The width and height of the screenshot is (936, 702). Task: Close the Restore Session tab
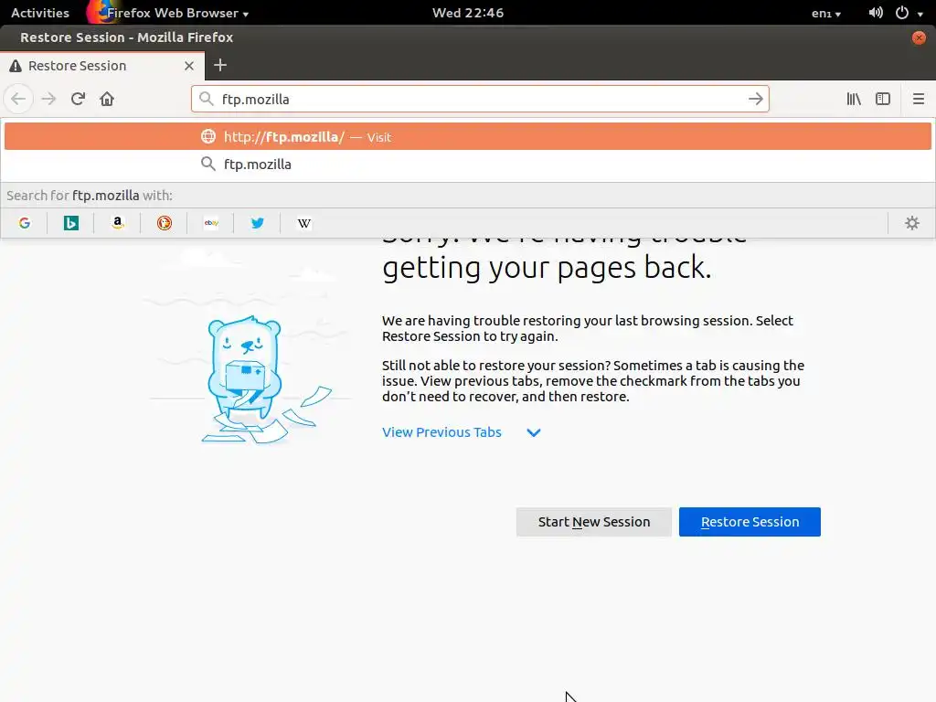pos(189,66)
